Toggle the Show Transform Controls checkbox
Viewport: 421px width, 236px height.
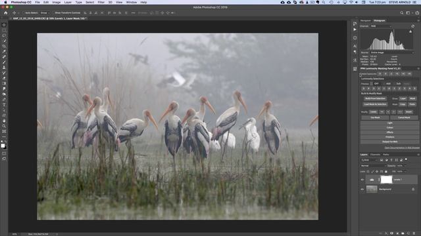[53, 13]
